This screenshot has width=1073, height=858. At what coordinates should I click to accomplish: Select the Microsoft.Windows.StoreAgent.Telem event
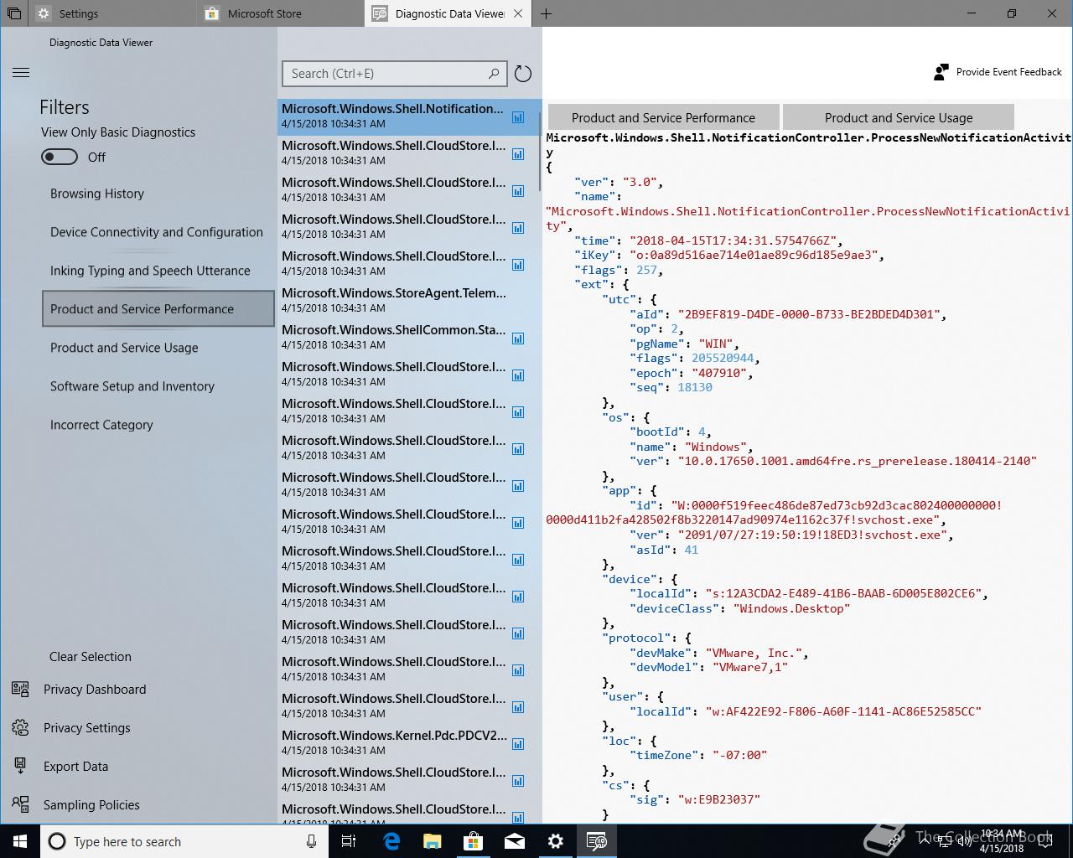pos(409,300)
